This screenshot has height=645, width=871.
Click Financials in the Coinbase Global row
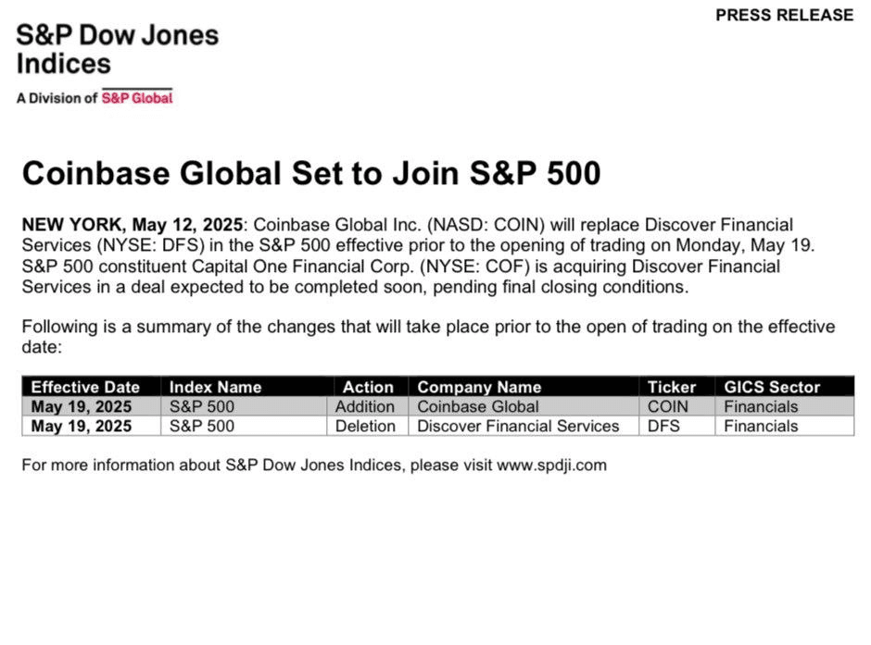click(x=761, y=406)
